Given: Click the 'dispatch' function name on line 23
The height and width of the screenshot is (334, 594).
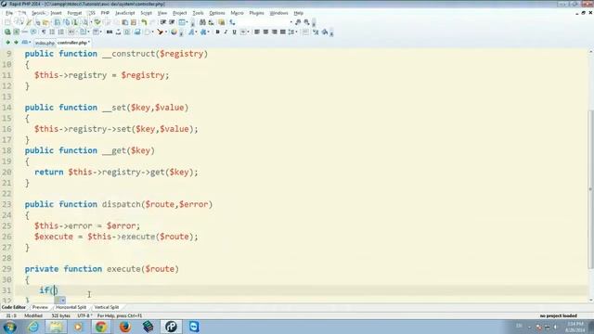Looking at the screenshot, I should [x=122, y=204].
